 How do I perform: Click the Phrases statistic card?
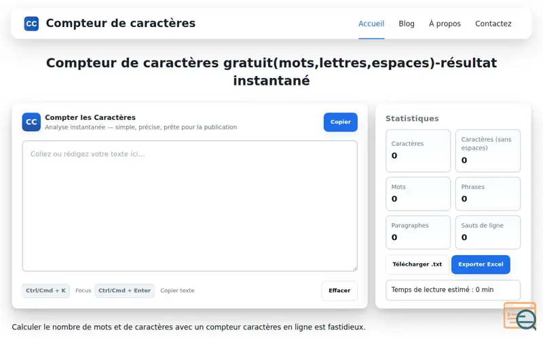tap(488, 194)
